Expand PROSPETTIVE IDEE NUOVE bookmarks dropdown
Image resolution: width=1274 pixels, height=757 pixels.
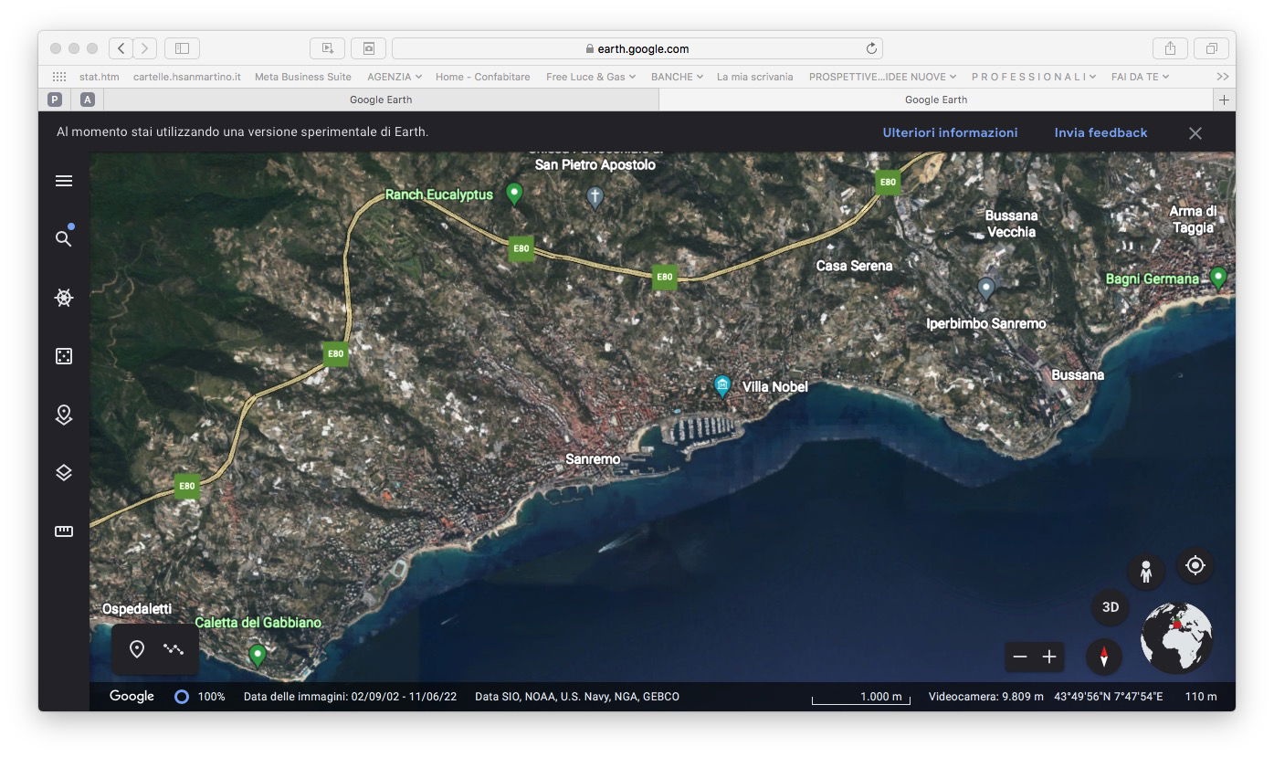pos(882,77)
